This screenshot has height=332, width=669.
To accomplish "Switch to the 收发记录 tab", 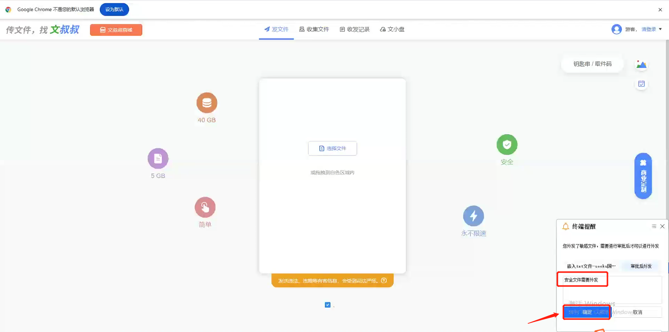I will coord(355,29).
